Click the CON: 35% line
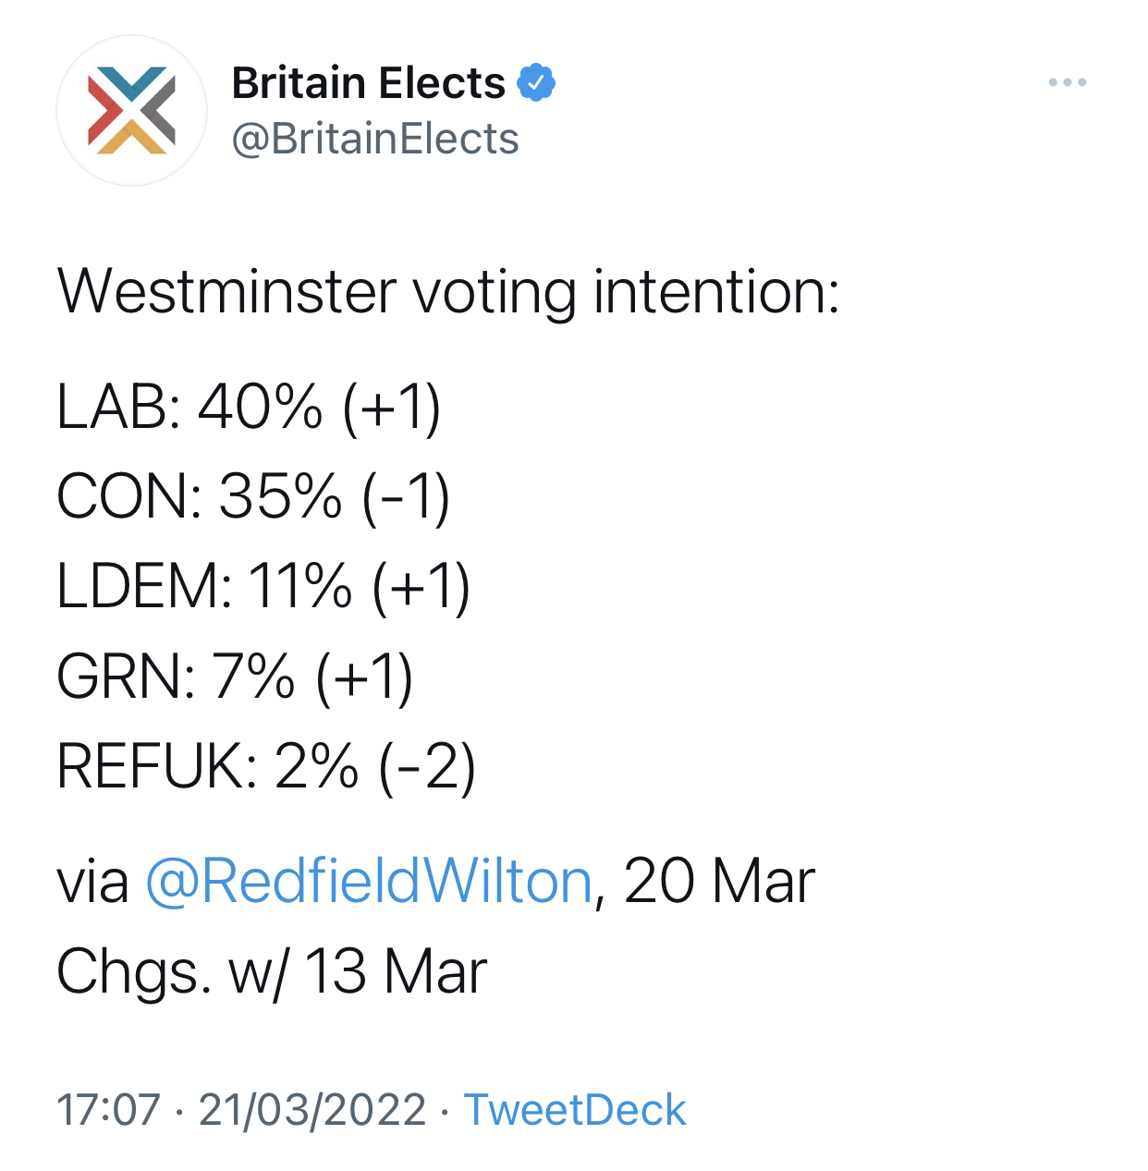1148x1171 pixels. (252, 496)
